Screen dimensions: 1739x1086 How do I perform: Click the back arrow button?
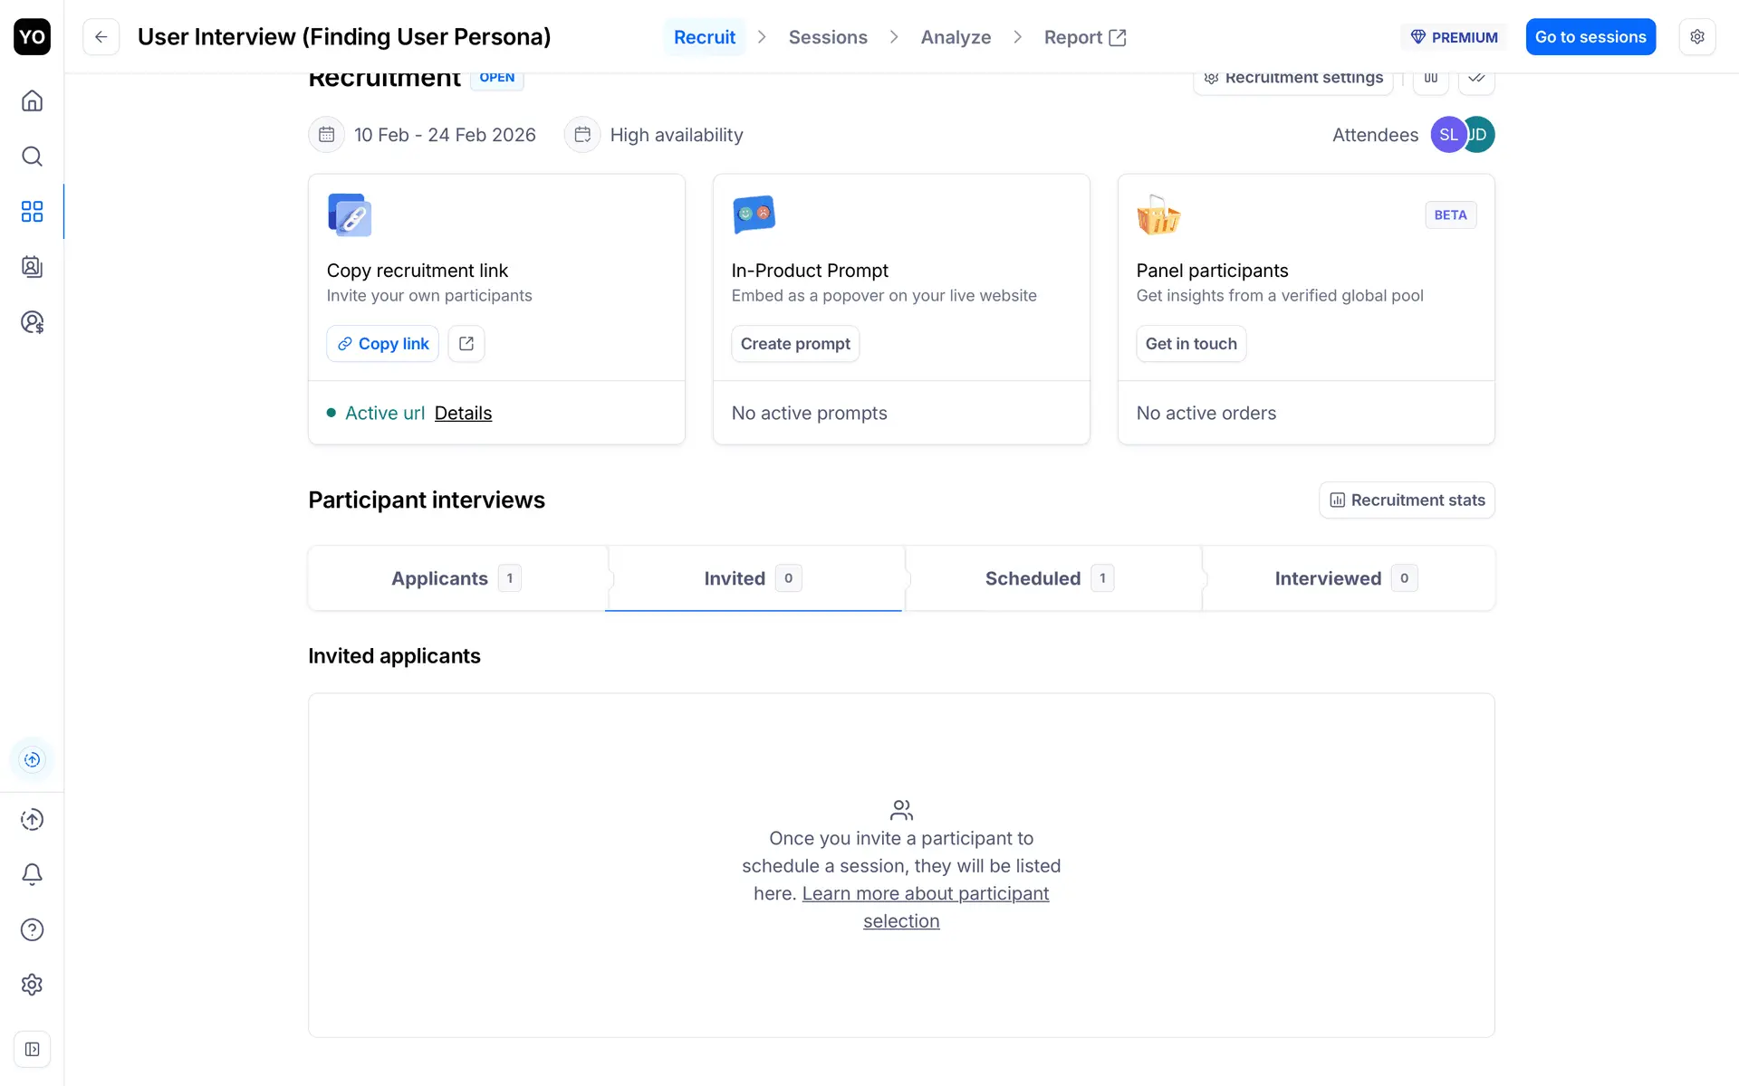101,37
